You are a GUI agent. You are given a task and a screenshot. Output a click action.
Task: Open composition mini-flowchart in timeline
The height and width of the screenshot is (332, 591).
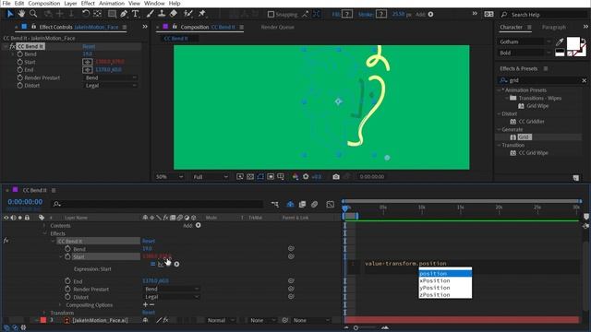pos(275,204)
